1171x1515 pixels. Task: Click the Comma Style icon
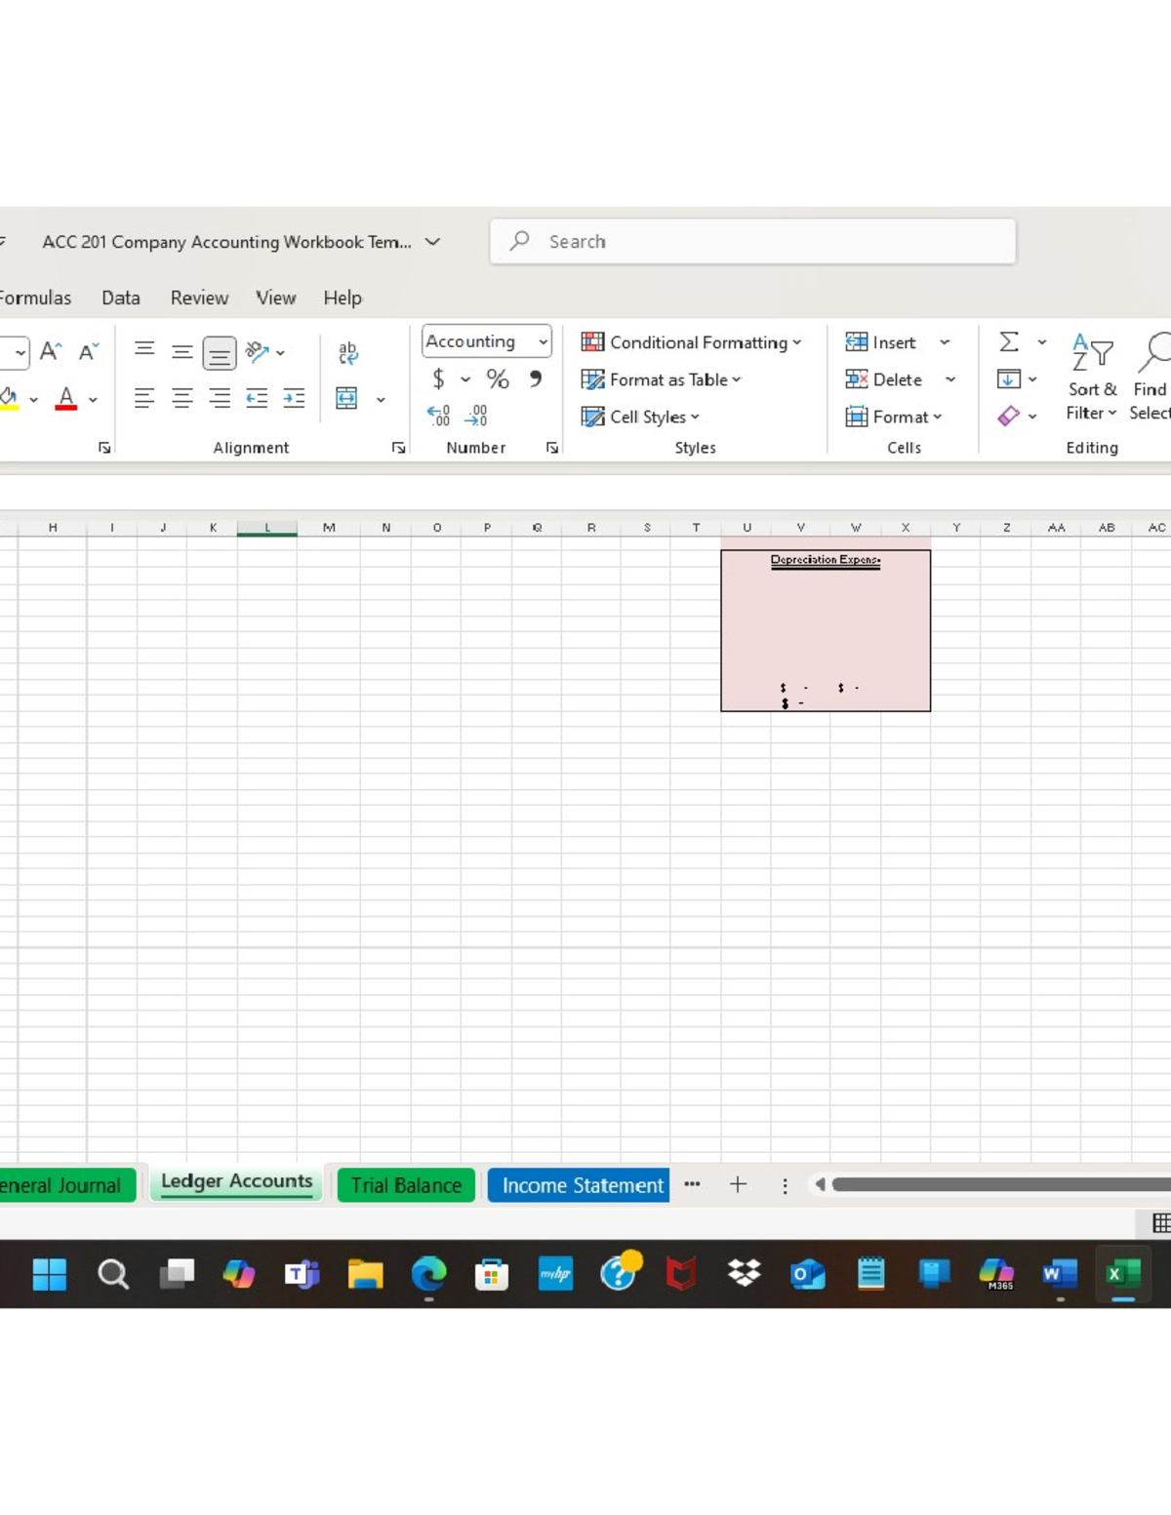pos(535,379)
